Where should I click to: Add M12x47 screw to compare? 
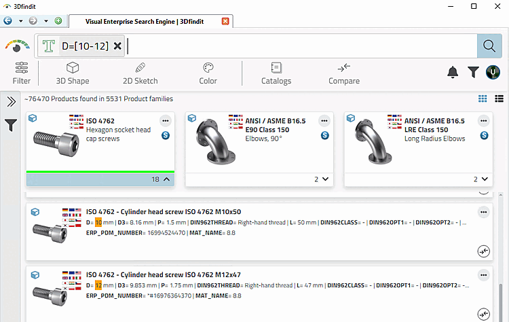point(484,315)
